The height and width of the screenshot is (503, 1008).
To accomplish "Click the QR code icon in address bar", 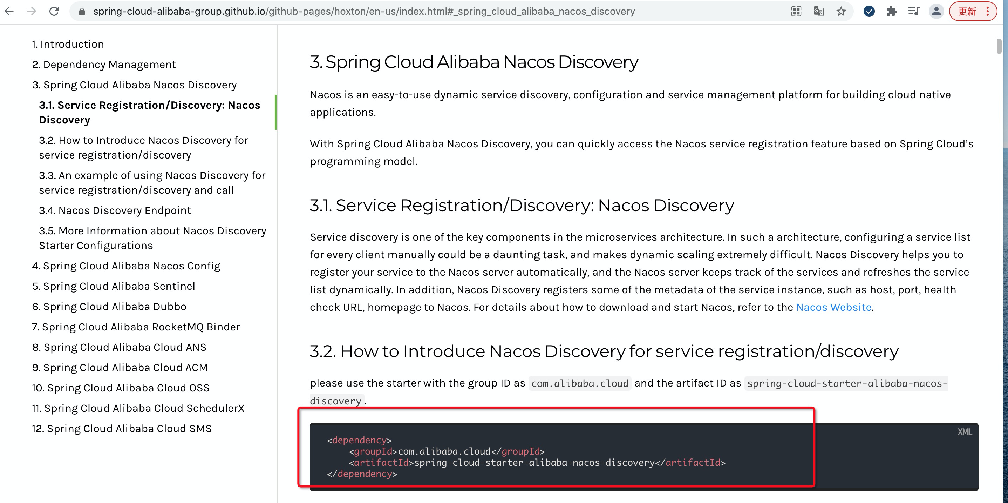I will coord(796,11).
